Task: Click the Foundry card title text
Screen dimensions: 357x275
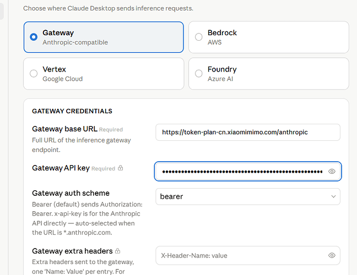Action: [222, 69]
